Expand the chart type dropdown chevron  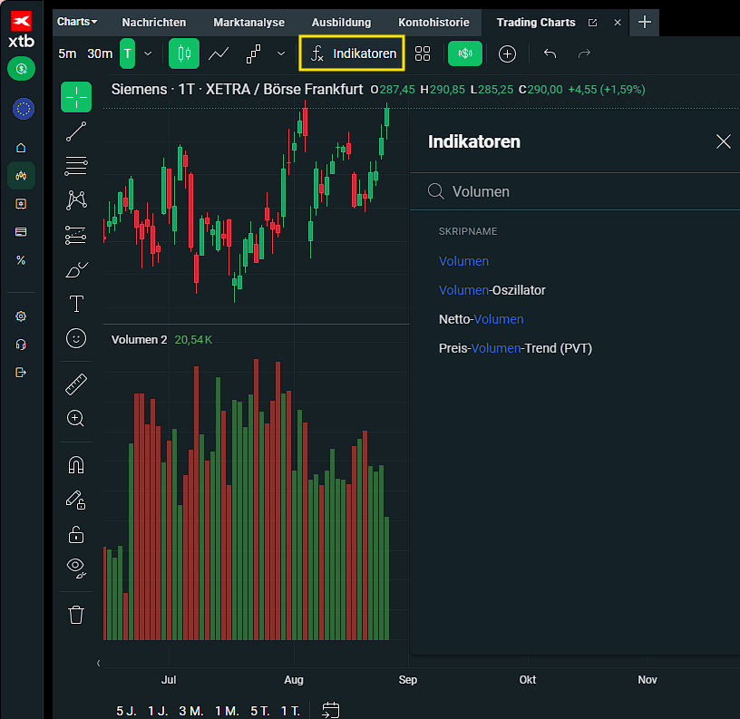[281, 53]
